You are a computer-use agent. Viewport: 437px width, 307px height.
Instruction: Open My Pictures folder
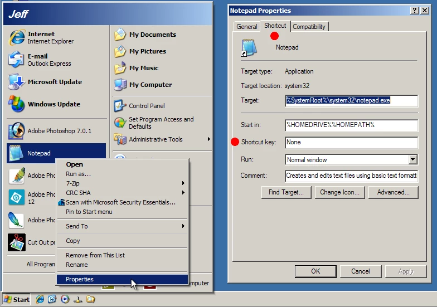(x=140, y=51)
